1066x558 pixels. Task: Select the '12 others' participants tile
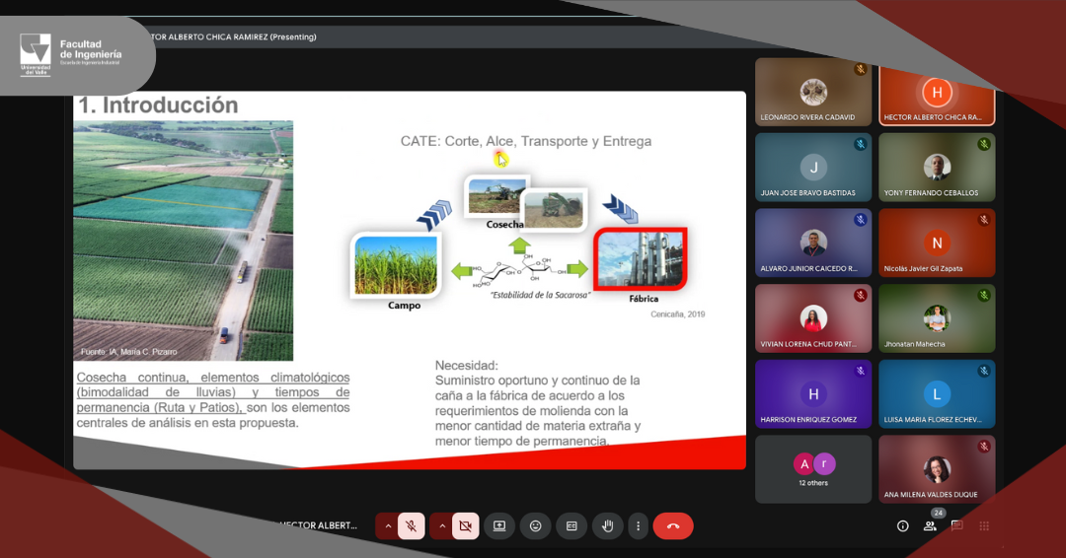coord(813,469)
